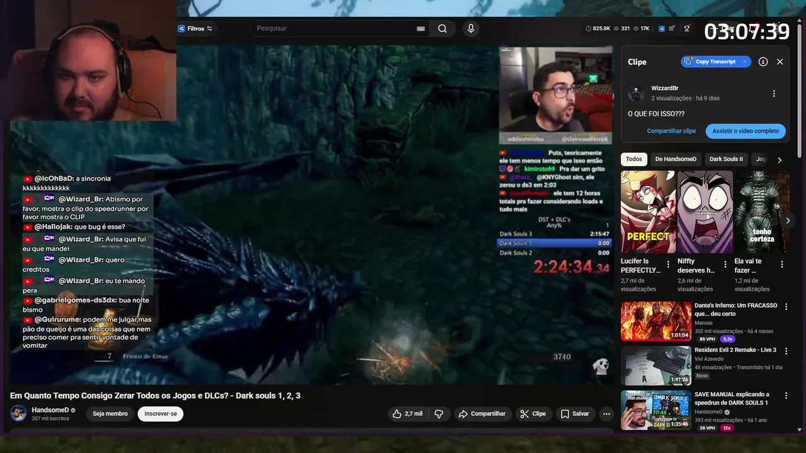Image resolution: width=806 pixels, height=453 pixels.
Task: Open options for the Nifty deserves short
Action: pyautogui.click(x=725, y=264)
